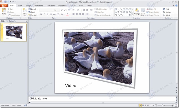Decrease font size with the shrink font icon

pyautogui.click(x=64, y=10)
